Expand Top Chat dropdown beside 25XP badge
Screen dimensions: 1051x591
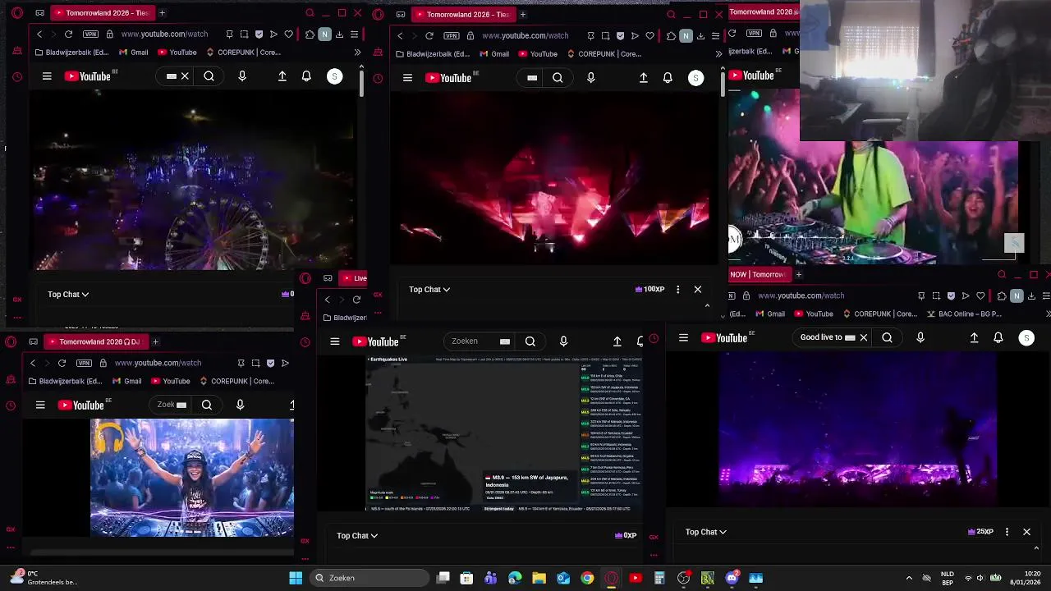point(706,532)
